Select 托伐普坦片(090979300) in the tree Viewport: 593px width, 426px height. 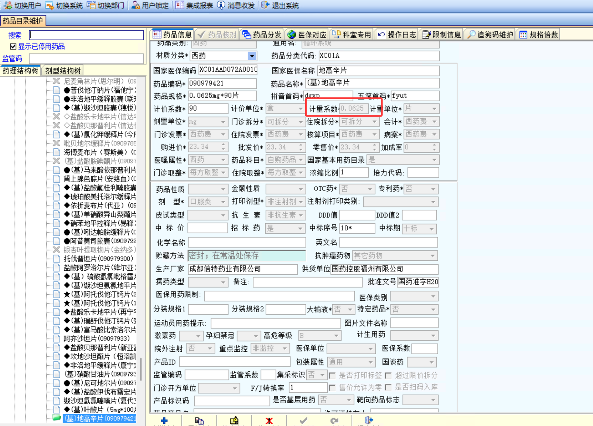[98, 259]
